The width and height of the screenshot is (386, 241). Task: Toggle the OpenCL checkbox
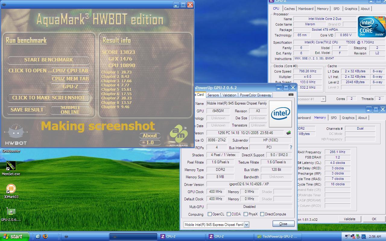click(x=210, y=214)
